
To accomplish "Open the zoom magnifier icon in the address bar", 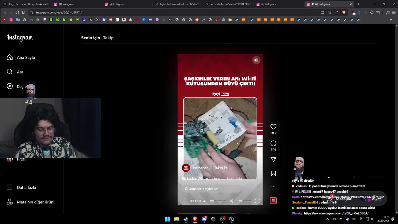I will click(329, 12).
